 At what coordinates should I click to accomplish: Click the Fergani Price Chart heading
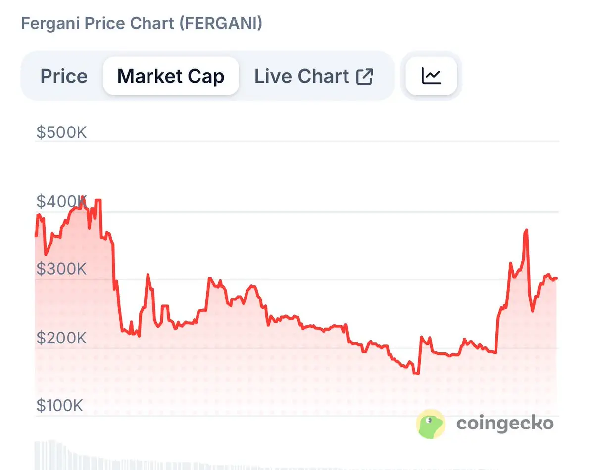pos(142,23)
